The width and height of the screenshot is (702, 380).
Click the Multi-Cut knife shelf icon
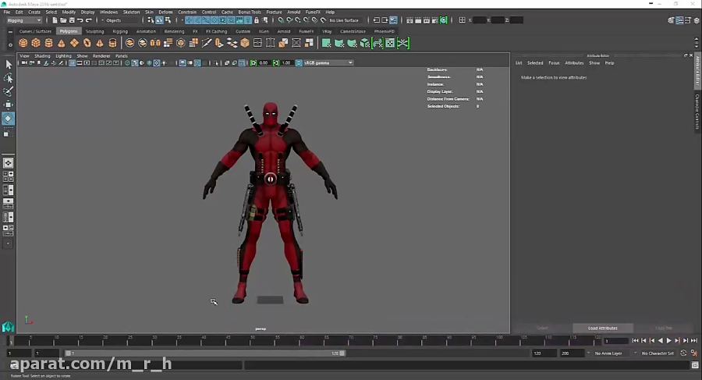click(207, 43)
